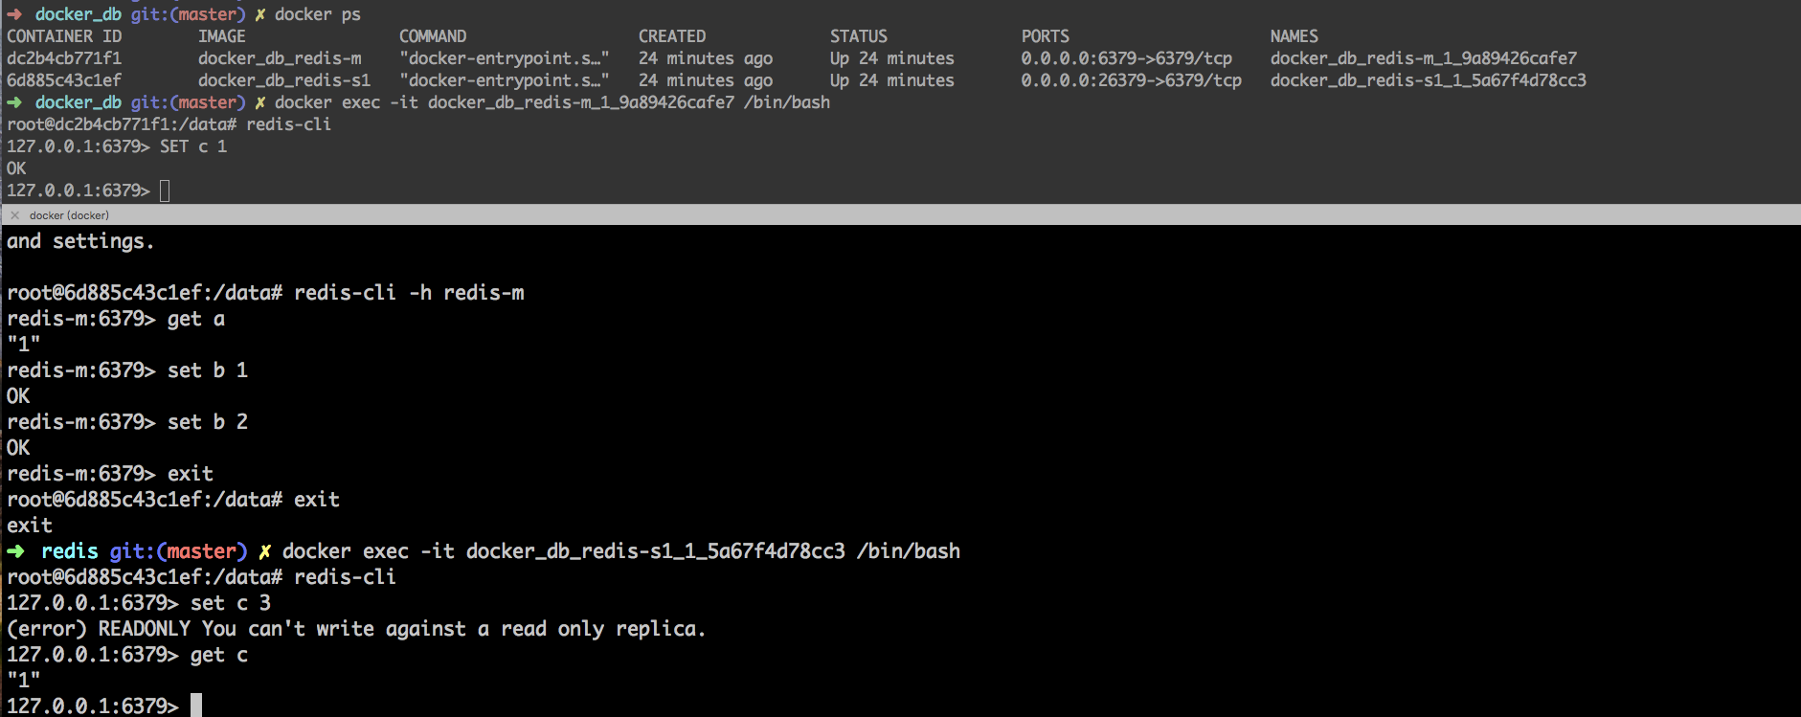Click the "SET c 1" command text
1801x717 pixels.
click(193, 146)
